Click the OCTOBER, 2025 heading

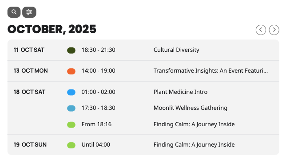(x=52, y=29)
